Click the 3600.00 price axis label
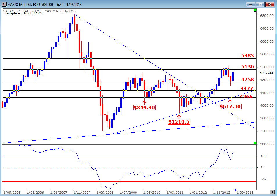This screenshot has width=277, height=196. point(267,118)
